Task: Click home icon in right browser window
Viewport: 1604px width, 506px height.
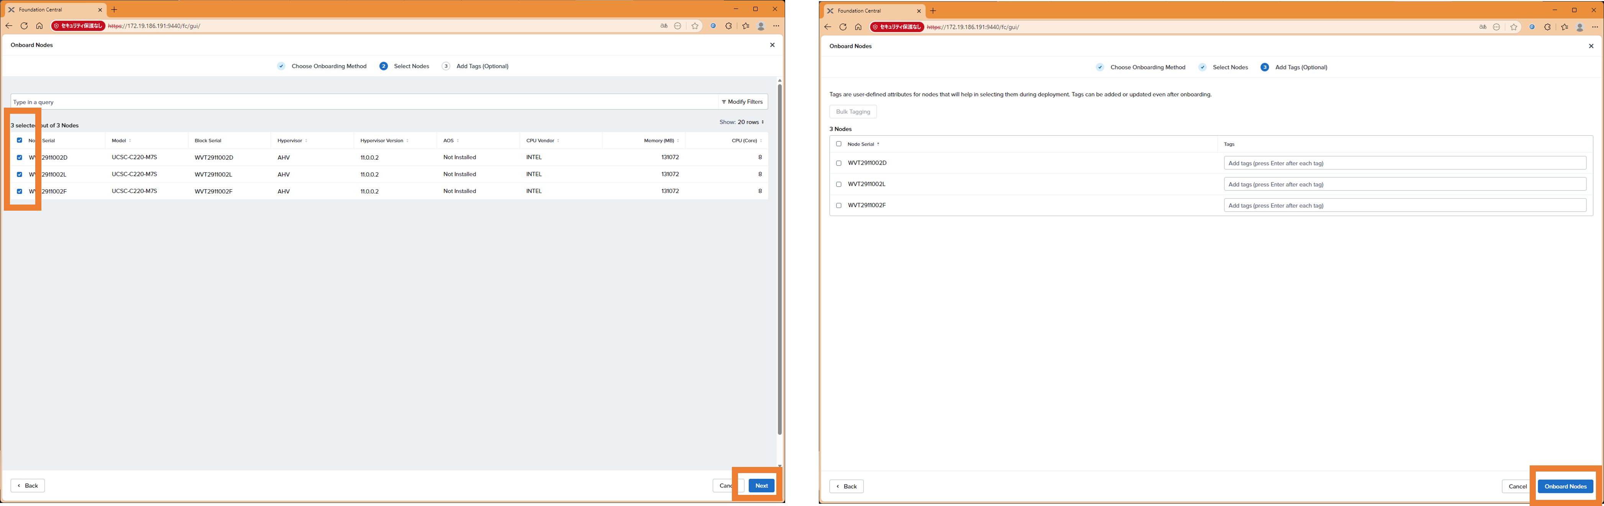Action: (x=858, y=27)
